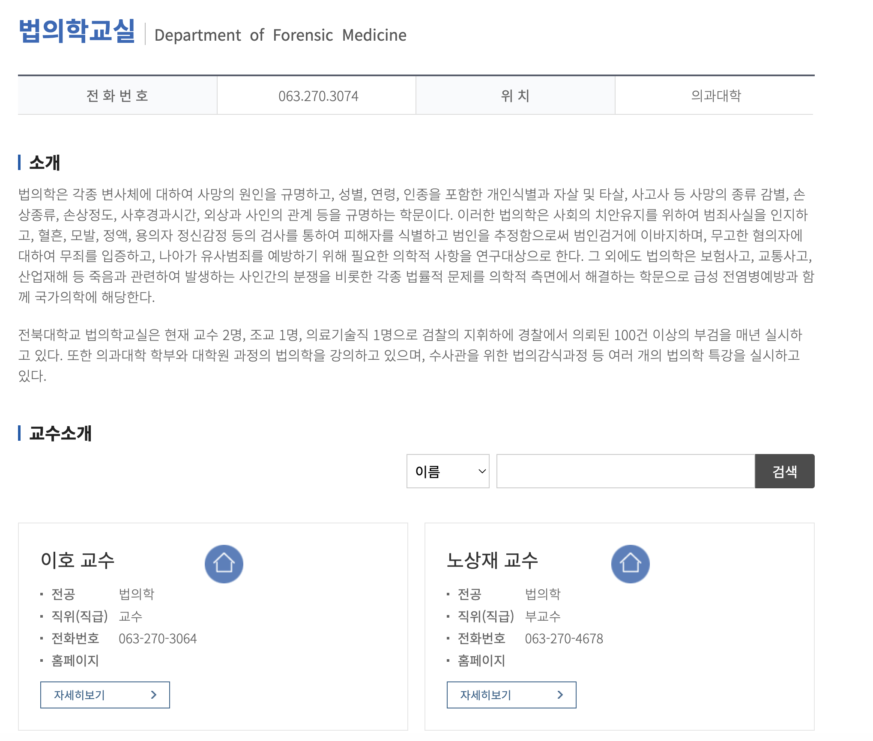Click the 이호 교수 name heading
Image resolution: width=873 pixels, height=741 pixels.
pyautogui.click(x=78, y=560)
